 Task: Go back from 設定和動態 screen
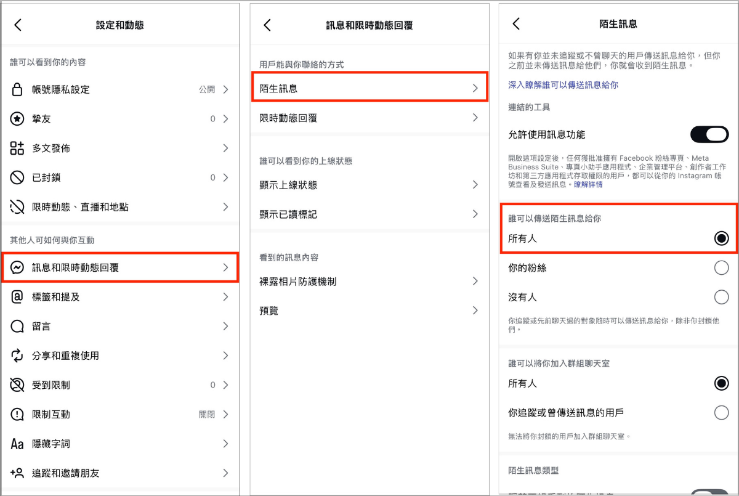tap(18, 25)
